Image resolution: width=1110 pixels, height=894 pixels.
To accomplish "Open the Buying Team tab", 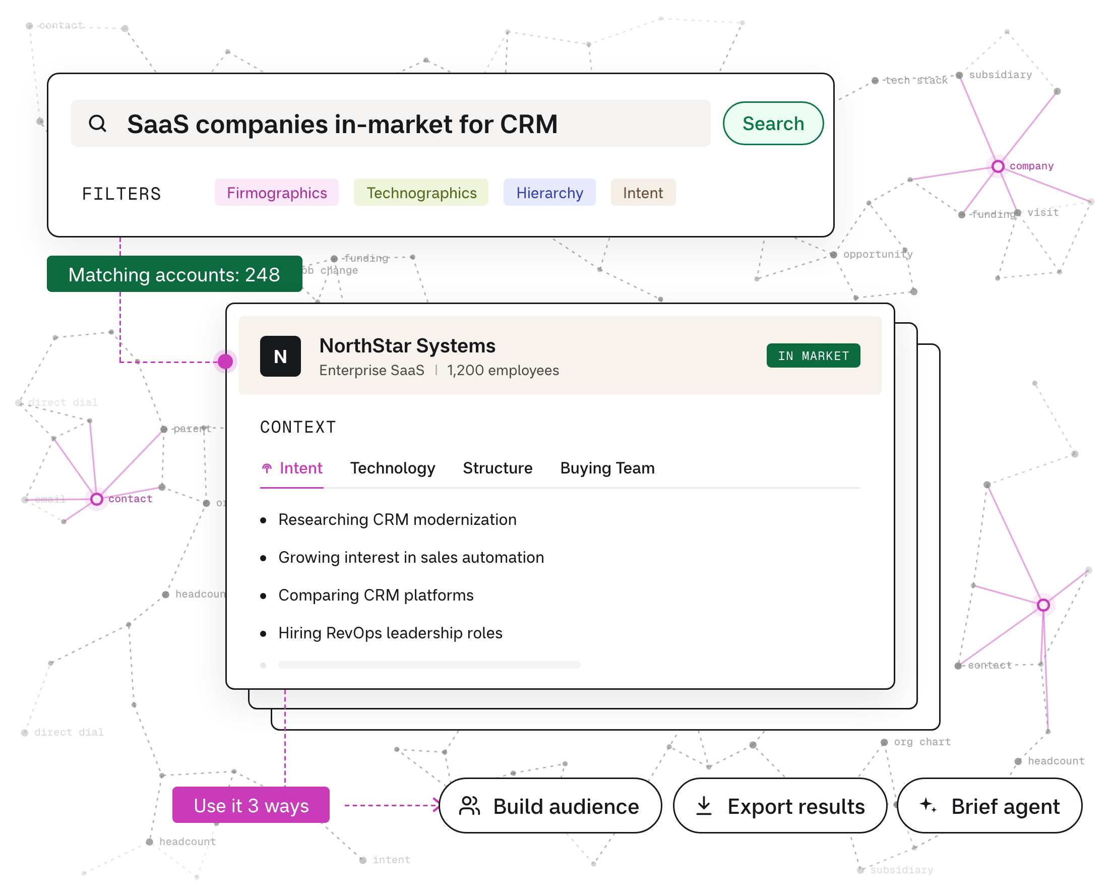I will [x=607, y=468].
